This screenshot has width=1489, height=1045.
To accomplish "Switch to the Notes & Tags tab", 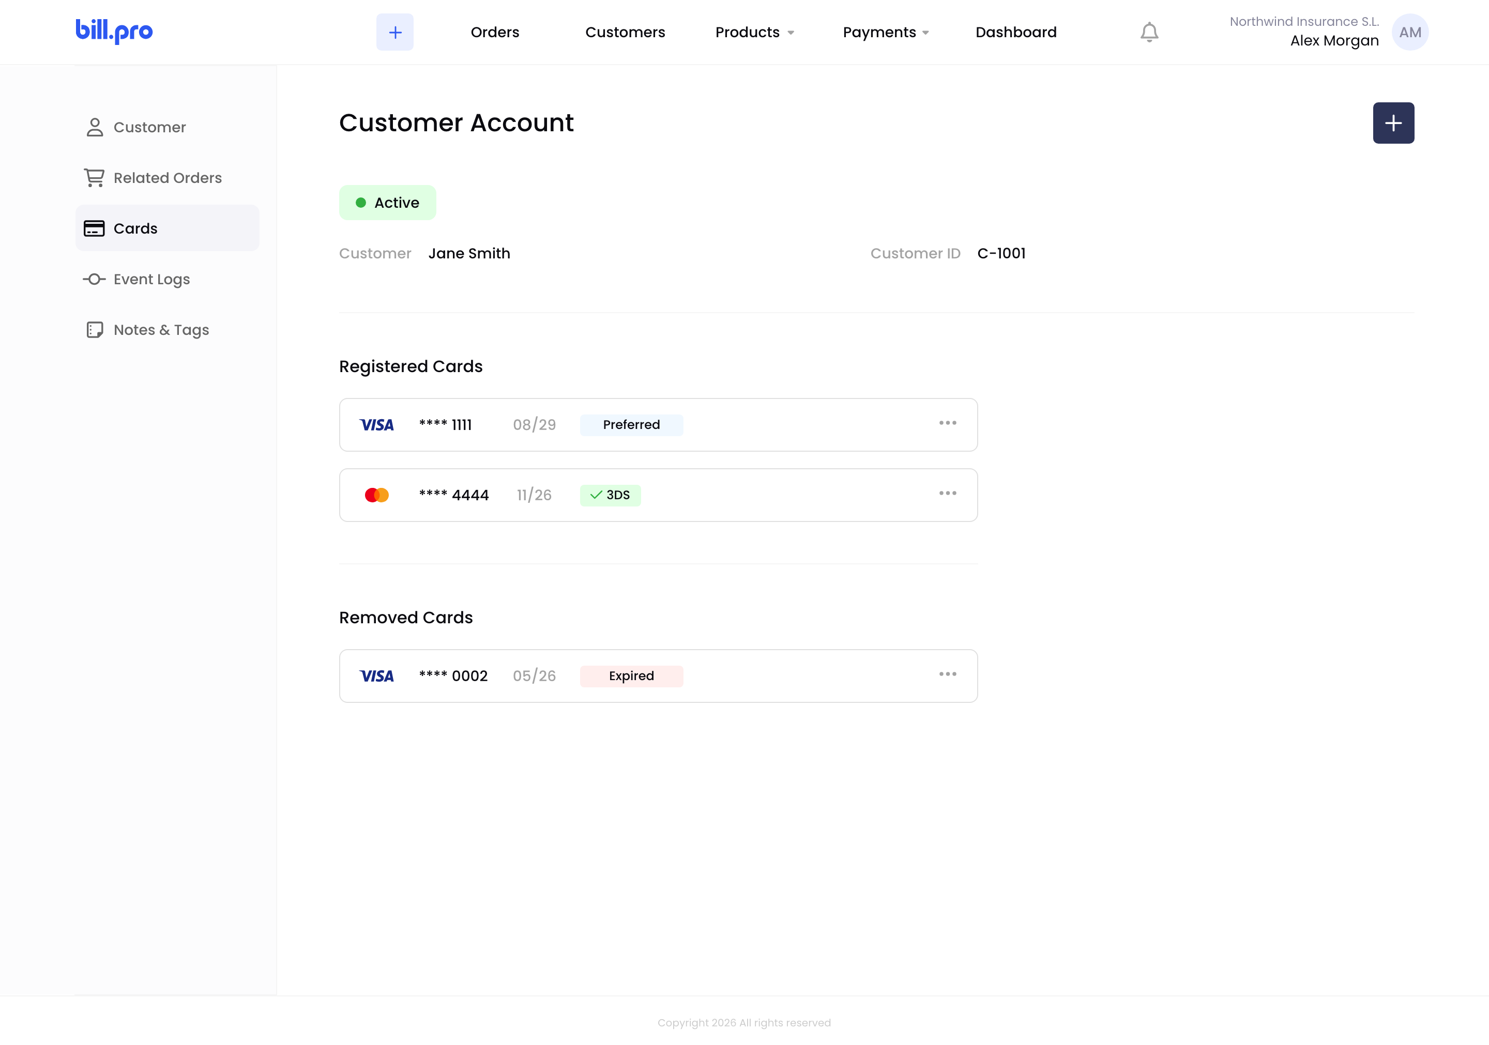I will (x=168, y=330).
